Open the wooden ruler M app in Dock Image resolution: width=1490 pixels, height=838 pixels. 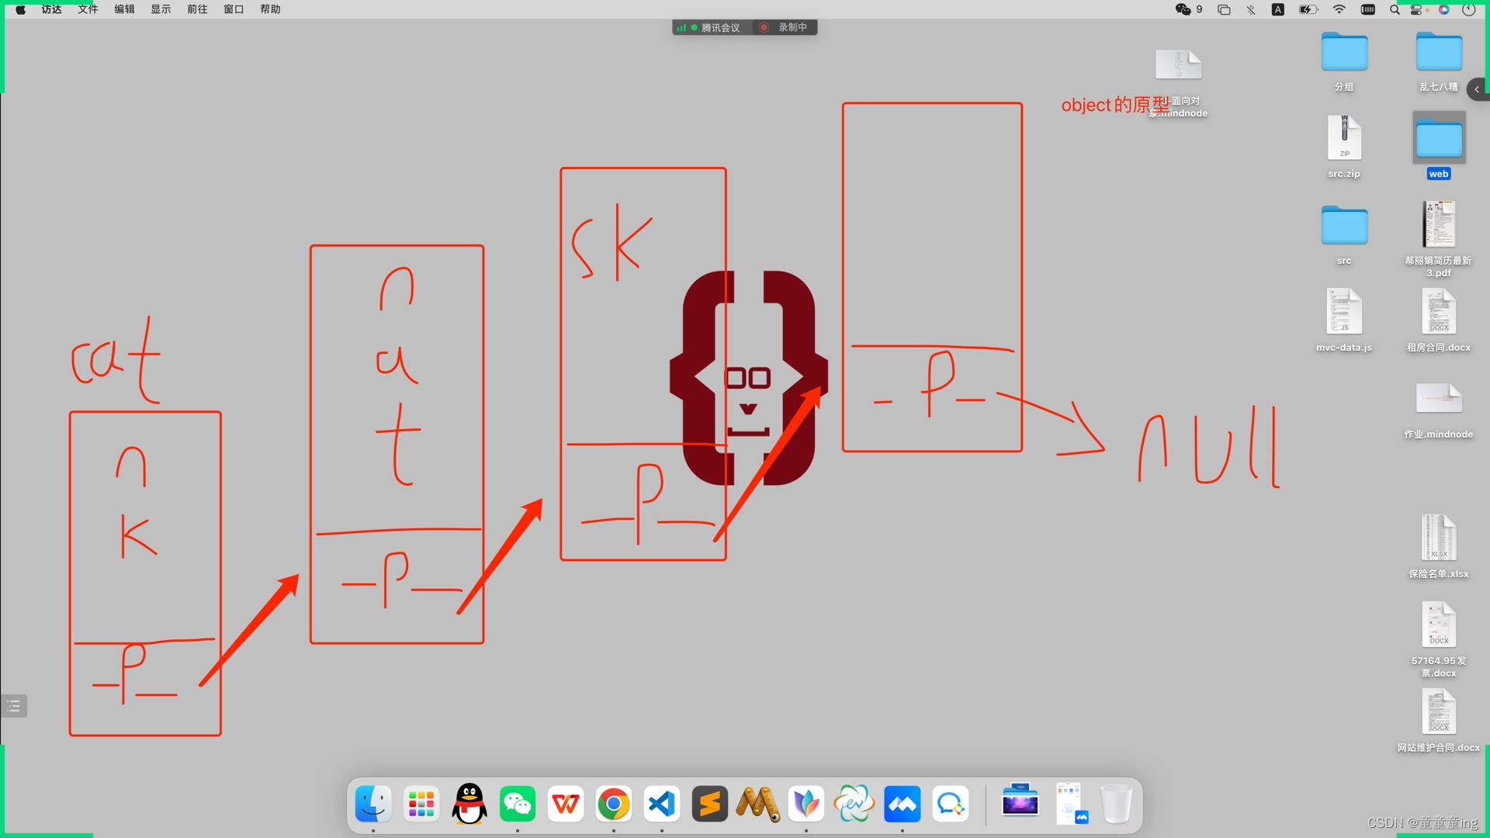[758, 804]
